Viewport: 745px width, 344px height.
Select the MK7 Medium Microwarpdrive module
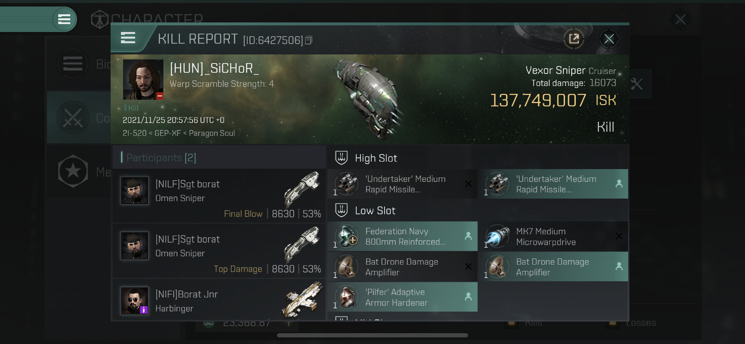click(x=553, y=236)
